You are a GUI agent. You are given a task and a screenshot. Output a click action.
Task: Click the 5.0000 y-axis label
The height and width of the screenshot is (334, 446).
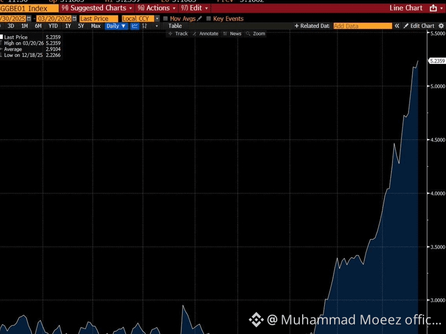[438, 86]
